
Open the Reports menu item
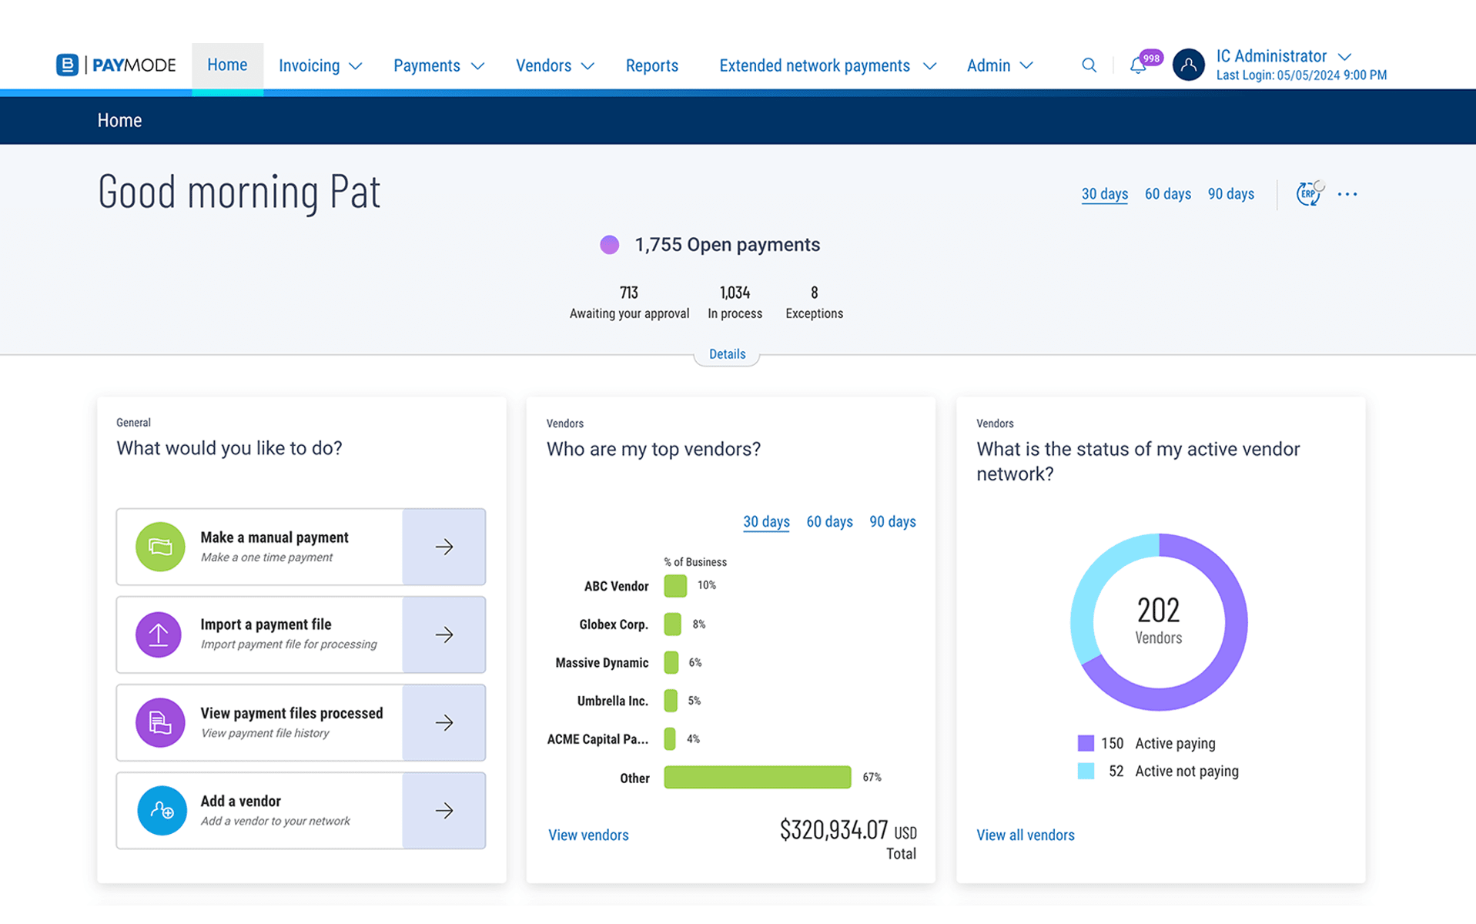tap(651, 65)
